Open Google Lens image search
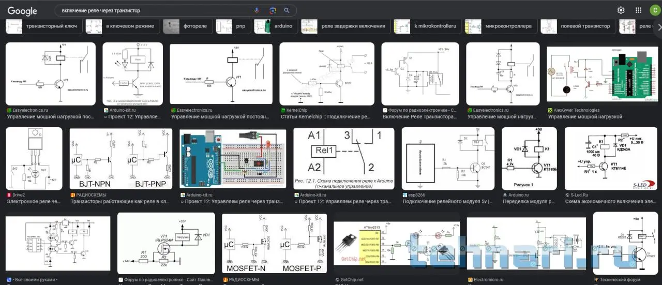 tap(272, 10)
